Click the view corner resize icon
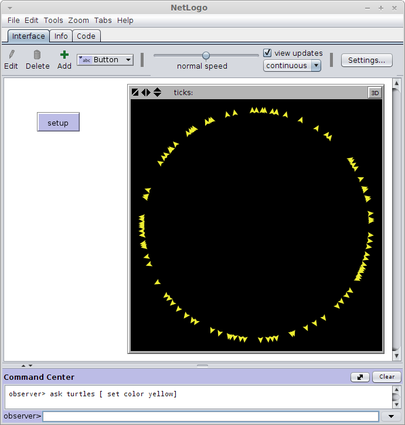The image size is (405, 425). pyautogui.click(x=135, y=92)
